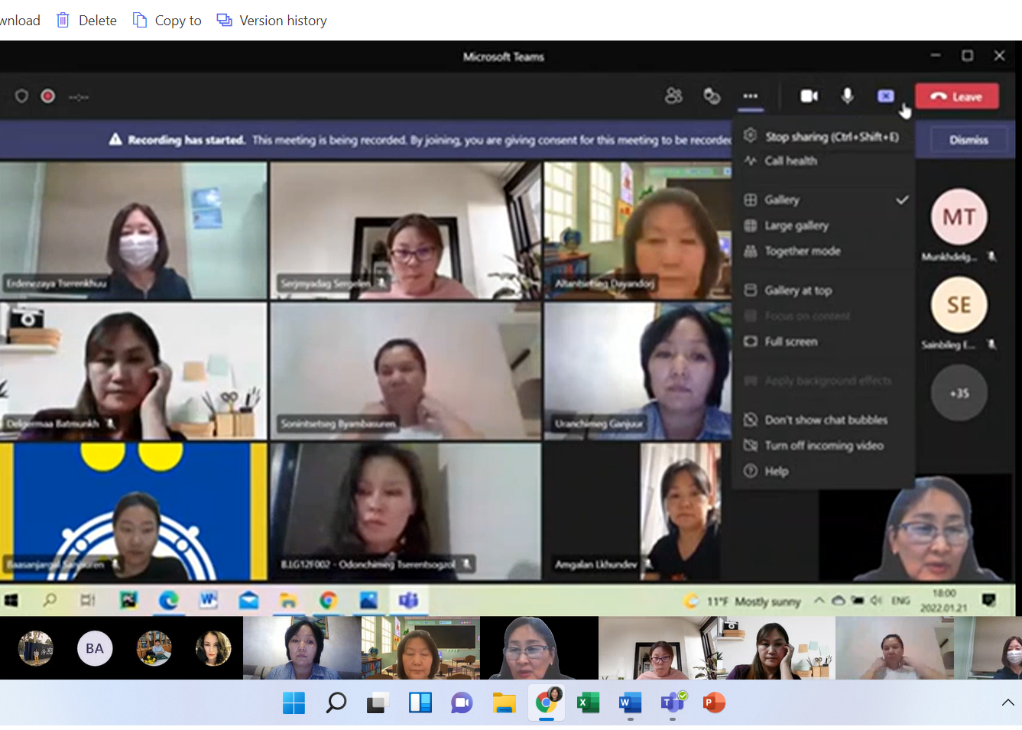The image size is (1022, 730).
Task: Click the BA avatar in the bottom strip
Action: [x=95, y=648]
